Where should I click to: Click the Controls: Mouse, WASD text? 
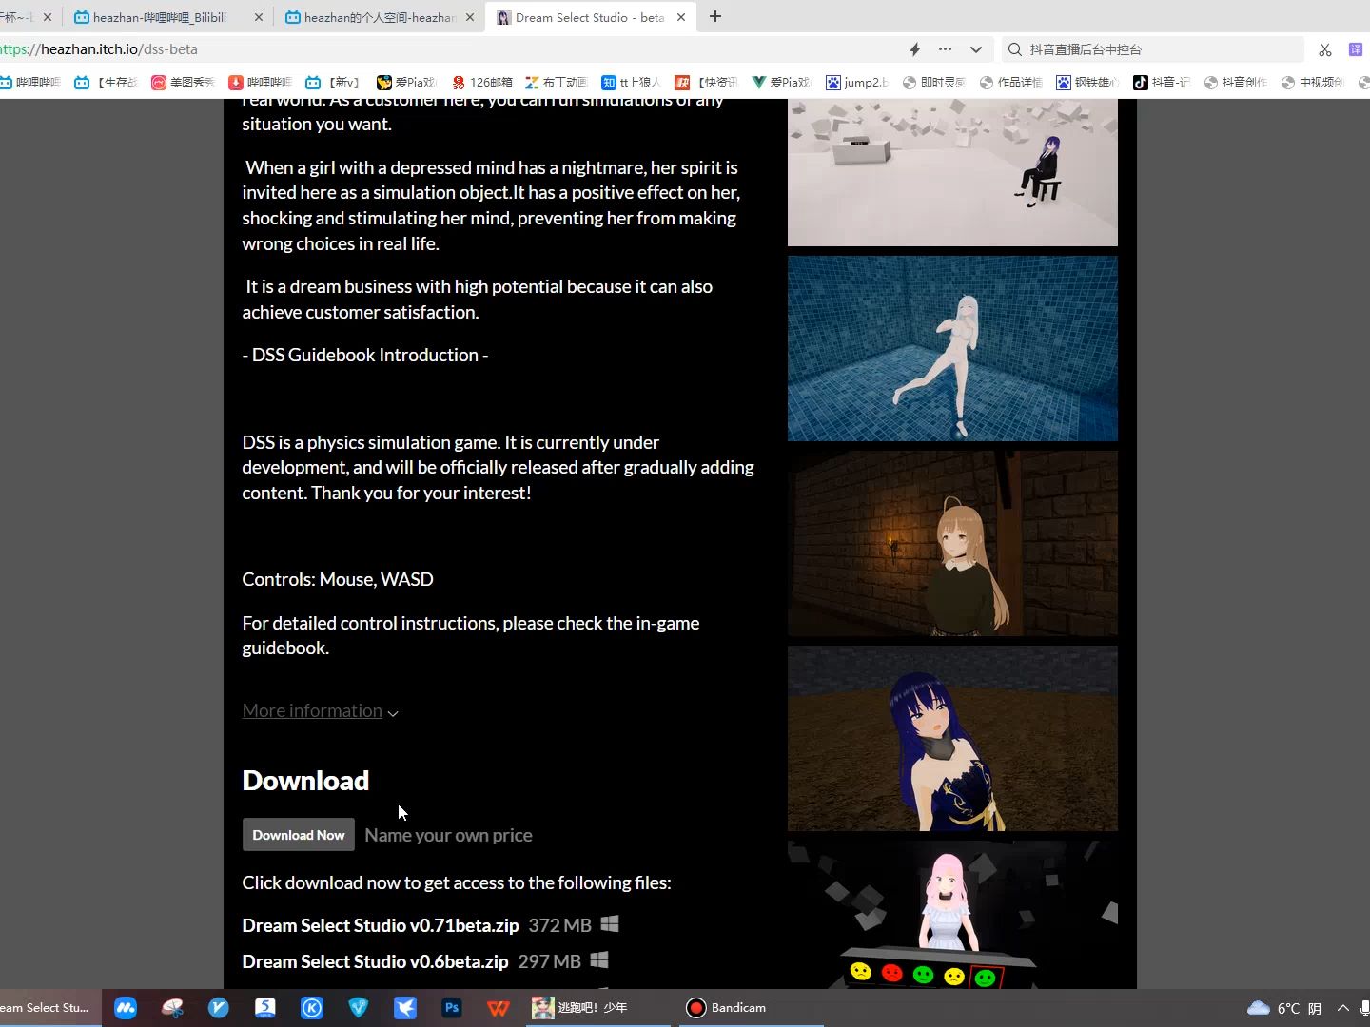click(x=338, y=579)
